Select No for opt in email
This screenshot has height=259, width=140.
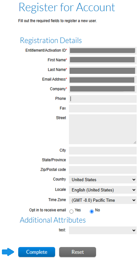pyautogui.click(x=92, y=212)
